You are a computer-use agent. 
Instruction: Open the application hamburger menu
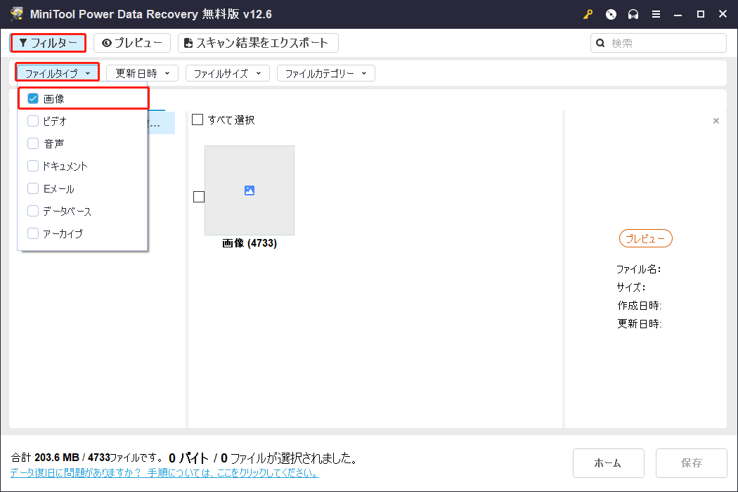[x=656, y=14]
